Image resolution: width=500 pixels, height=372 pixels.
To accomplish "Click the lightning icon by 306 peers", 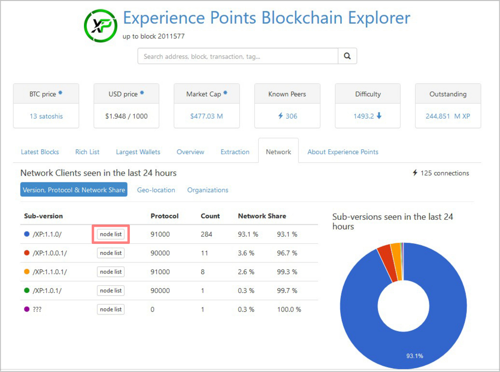I will pyautogui.click(x=281, y=116).
